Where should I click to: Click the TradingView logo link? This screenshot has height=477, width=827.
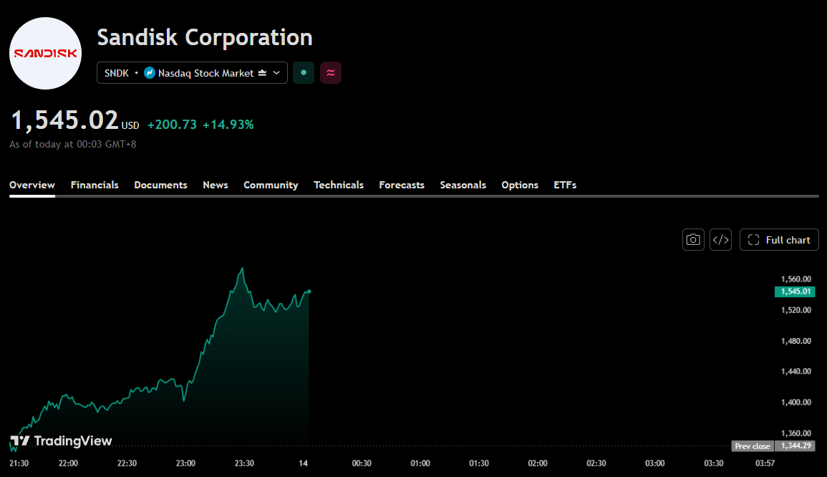61,441
